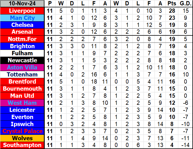The height and width of the screenshot is (149, 193).
Task: Select the orange Wolves team cell
Action: pyautogui.click(x=22, y=138)
